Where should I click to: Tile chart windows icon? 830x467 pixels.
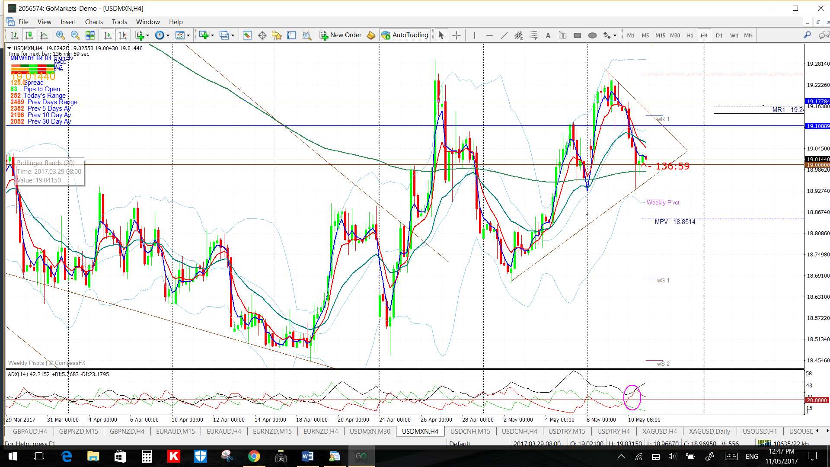point(90,35)
